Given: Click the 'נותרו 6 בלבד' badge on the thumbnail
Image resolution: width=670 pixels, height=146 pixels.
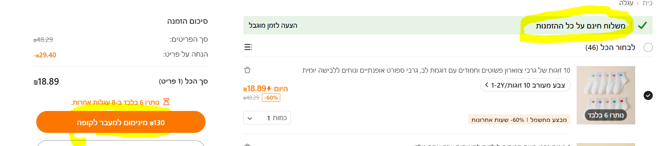Looking at the screenshot, I should tap(606, 115).
